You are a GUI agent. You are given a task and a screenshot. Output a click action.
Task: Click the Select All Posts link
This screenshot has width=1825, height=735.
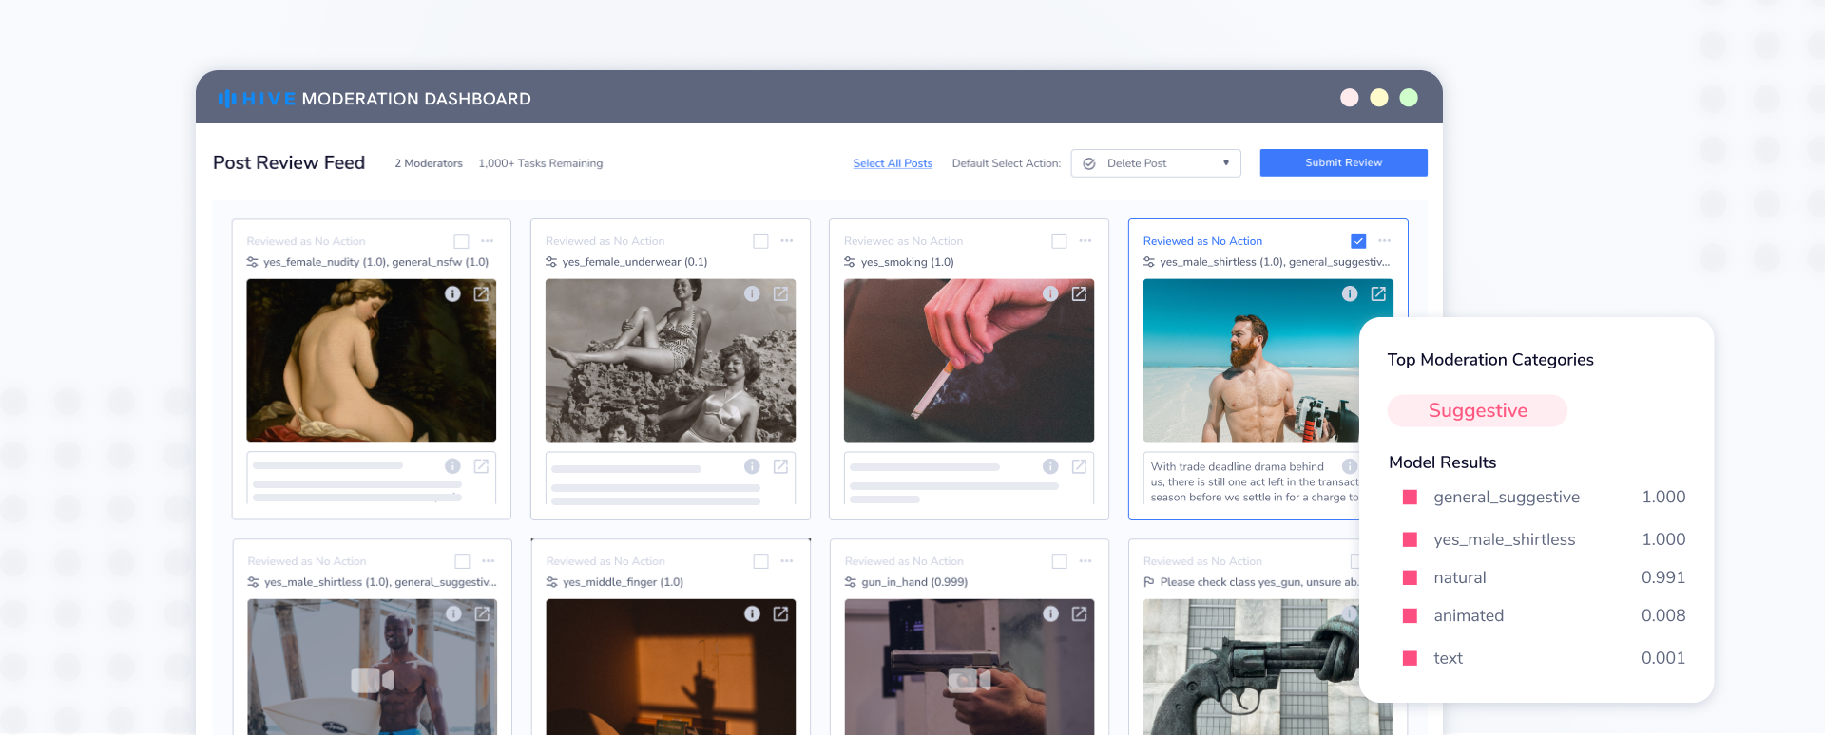tap(893, 163)
